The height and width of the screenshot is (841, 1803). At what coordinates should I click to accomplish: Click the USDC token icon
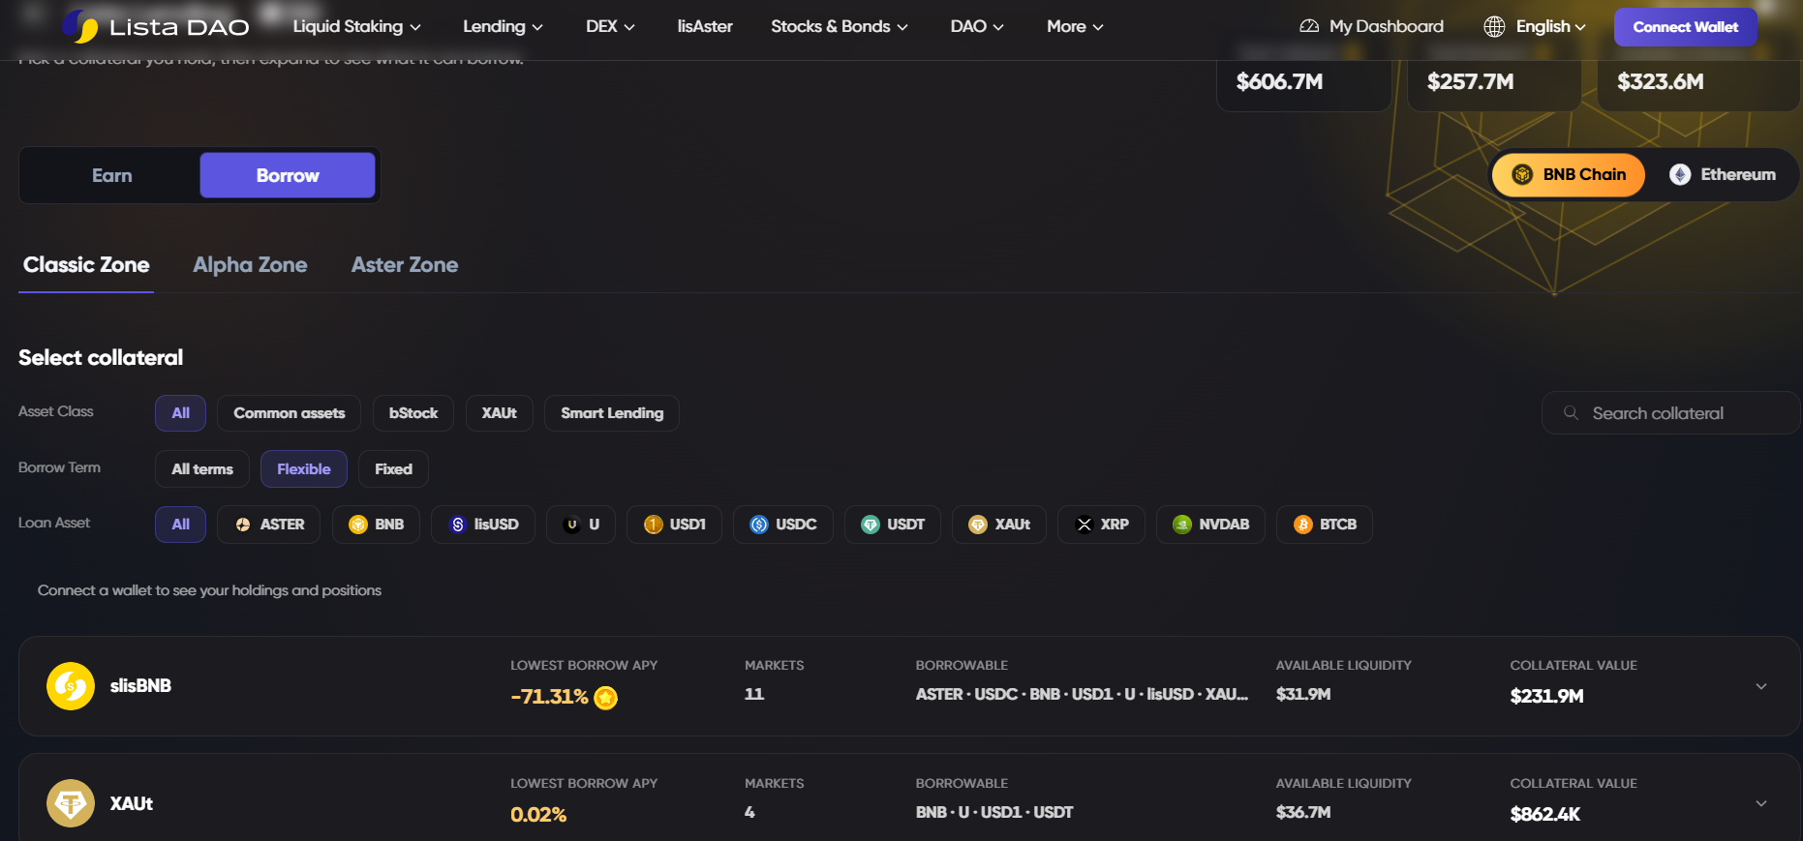759,525
